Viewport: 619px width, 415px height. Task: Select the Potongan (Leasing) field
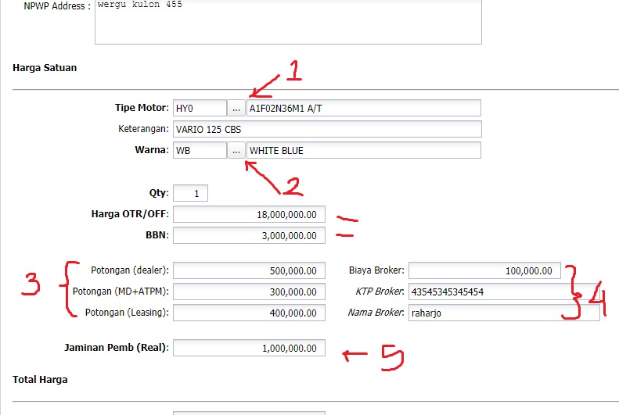click(248, 313)
